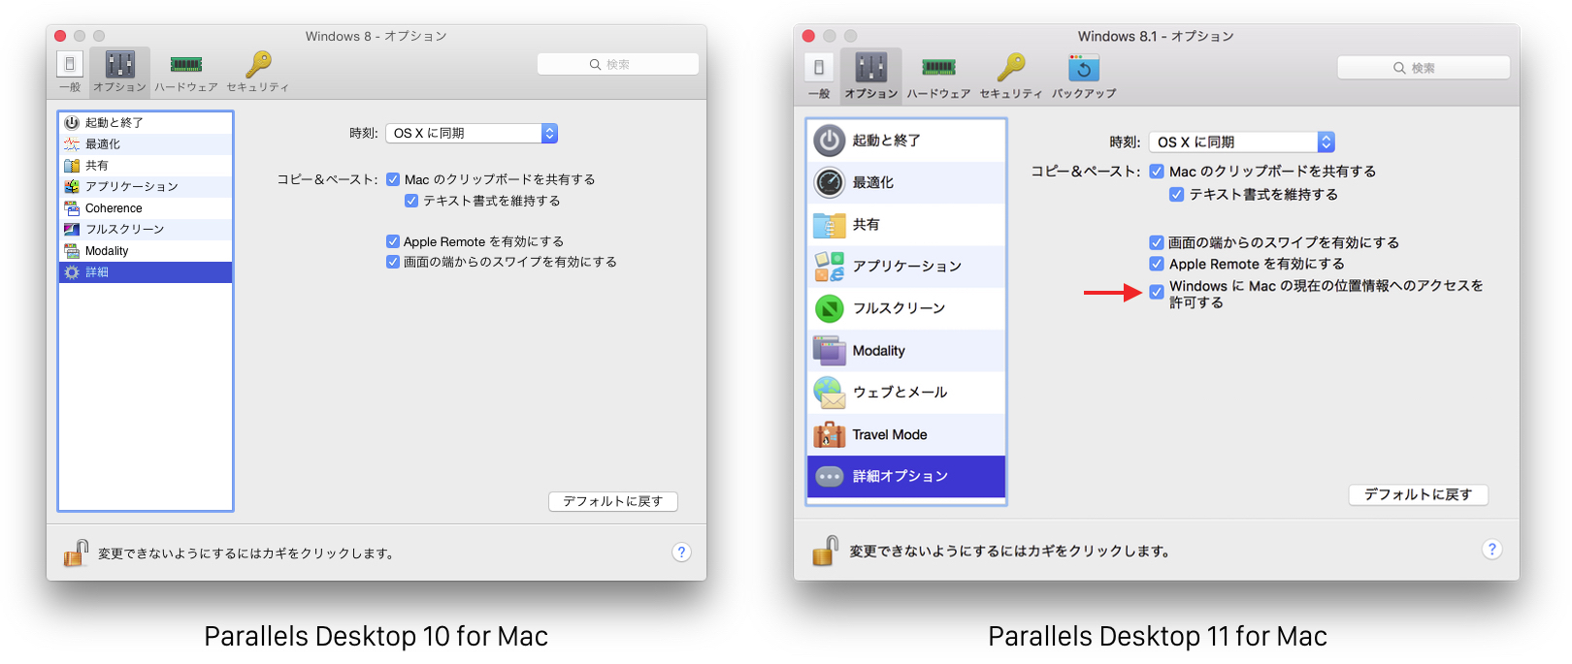Toggle Apple Remote を有効にする in Windows 8 window
Image resolution: width=1572 pixels, height=664 pixels.
coord(393,241)
